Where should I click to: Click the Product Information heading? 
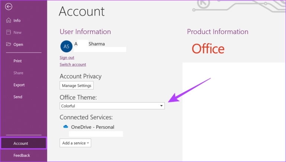[x=217, y=32]
